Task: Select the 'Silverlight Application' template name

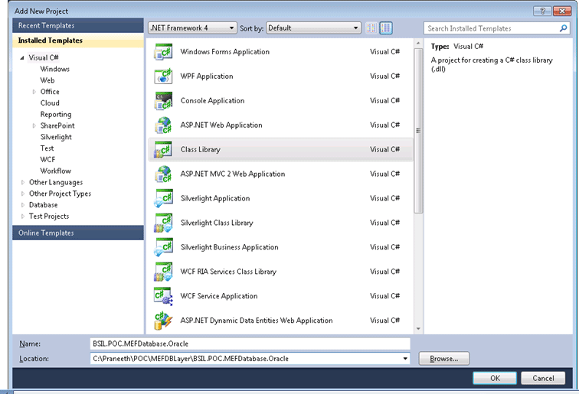Action: pos(215,198)
